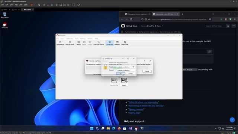This screenshot has width=238, height=134.
Task: Click the Sign/Encrypt toolbar icon in Kleopatra
Action: [x=60, y=43]
